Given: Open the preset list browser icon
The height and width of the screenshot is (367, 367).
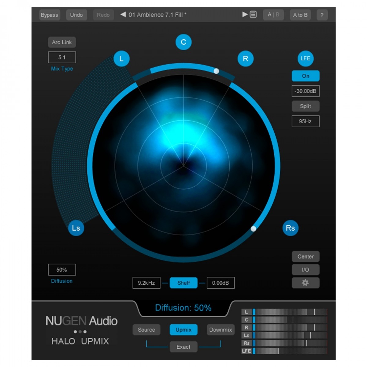Looking at the screenshot, I should coord(253,14).
